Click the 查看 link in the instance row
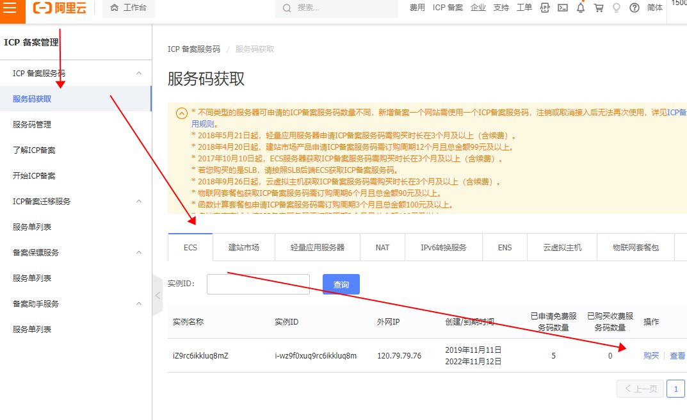 tap(677, 355)
